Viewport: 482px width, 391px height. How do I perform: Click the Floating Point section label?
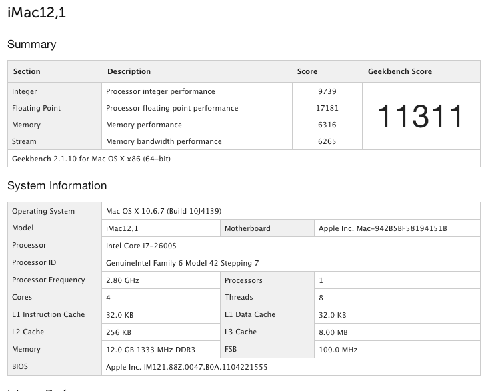click(x=36, y=108)
